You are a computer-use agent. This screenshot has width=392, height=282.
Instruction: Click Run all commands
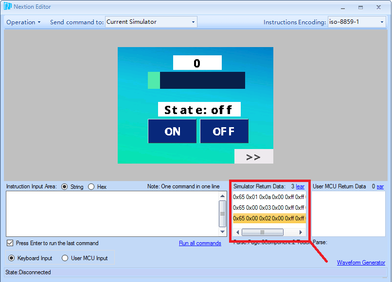coord(200,243)
